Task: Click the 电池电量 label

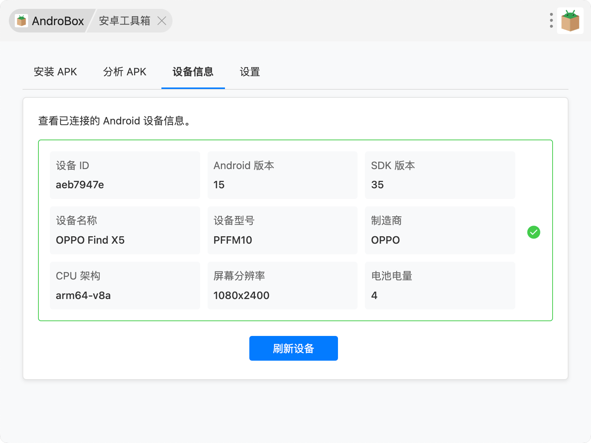Action: (392, 276)
